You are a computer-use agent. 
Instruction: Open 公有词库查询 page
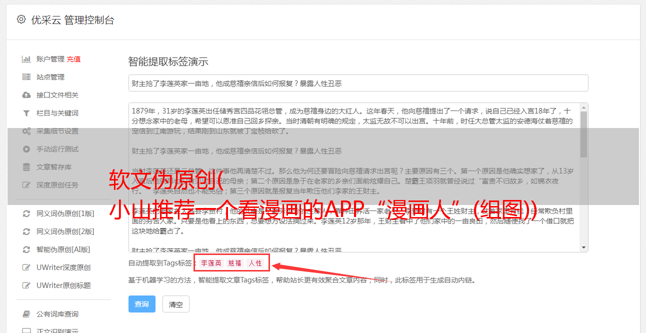(x=57, y=314)
